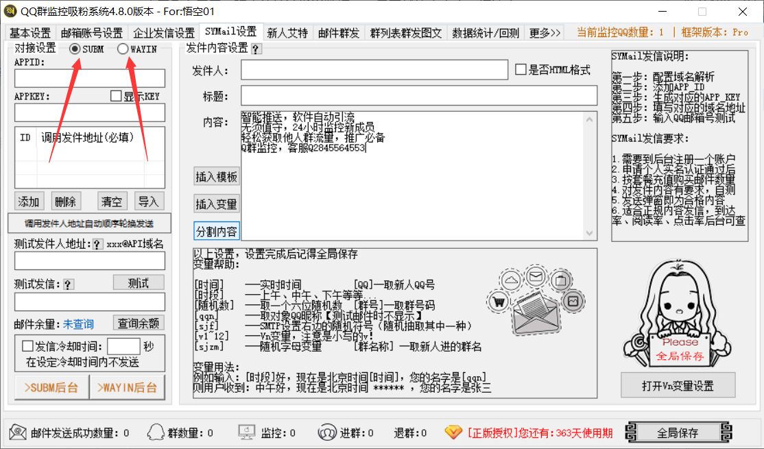Click the 标题 input field

point(419,95)
